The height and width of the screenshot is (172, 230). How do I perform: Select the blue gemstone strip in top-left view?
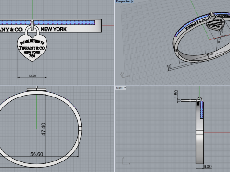point(47,22)
